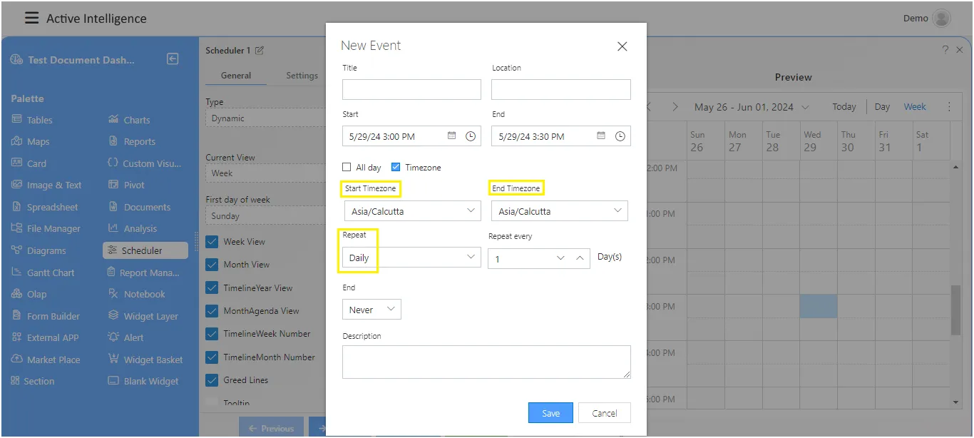The height and width of the screenshot is (438, 974).
Task: Open the End Timezone Asia/Calcutta dropdown
Action: pos(560,211)
